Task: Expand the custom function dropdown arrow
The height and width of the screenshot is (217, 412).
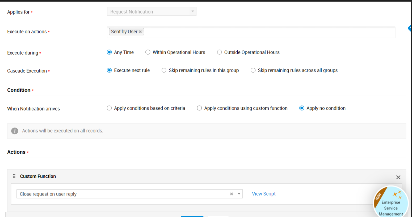Action: point(239,194)
